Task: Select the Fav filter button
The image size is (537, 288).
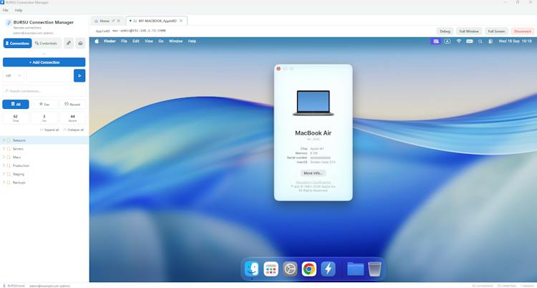Action: click(44, 104)
